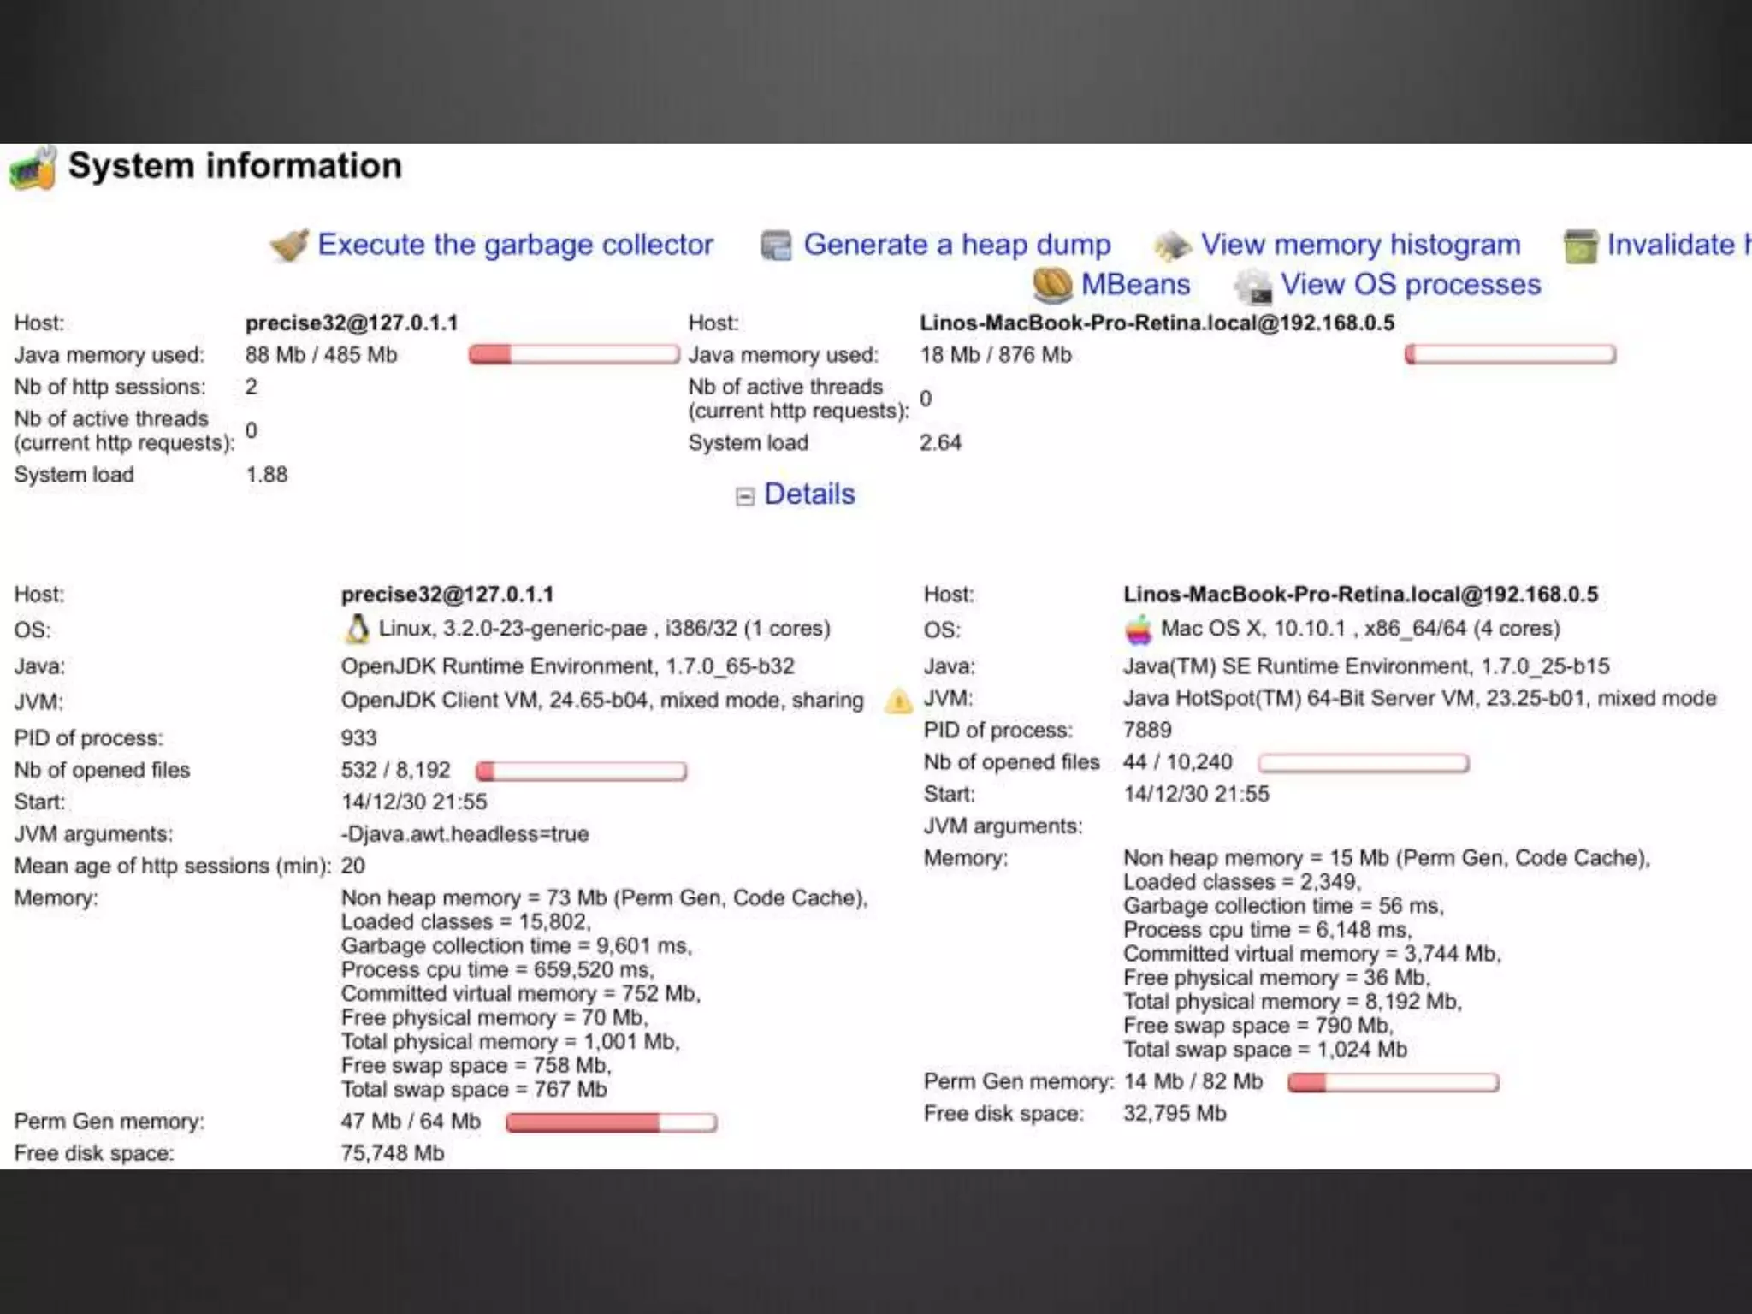Image resolution: width=1752 pixels, height=1314 pixels.
Task: Click the memory histogram icon
Action: (1172, 246)
